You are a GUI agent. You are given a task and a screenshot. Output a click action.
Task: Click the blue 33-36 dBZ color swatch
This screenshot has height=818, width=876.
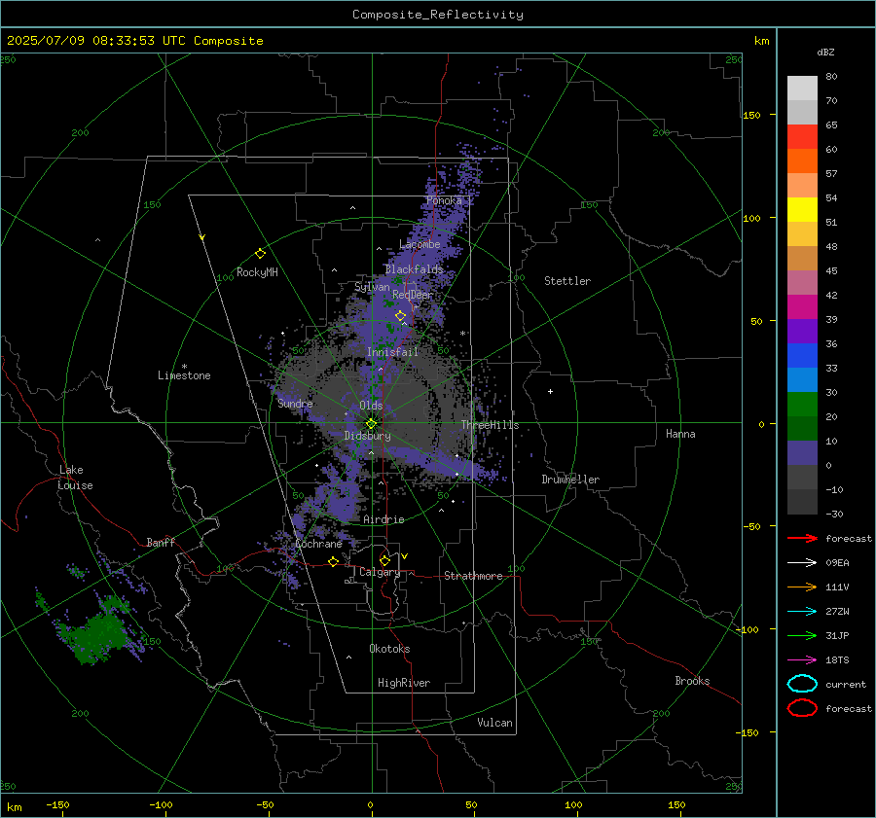802,355
